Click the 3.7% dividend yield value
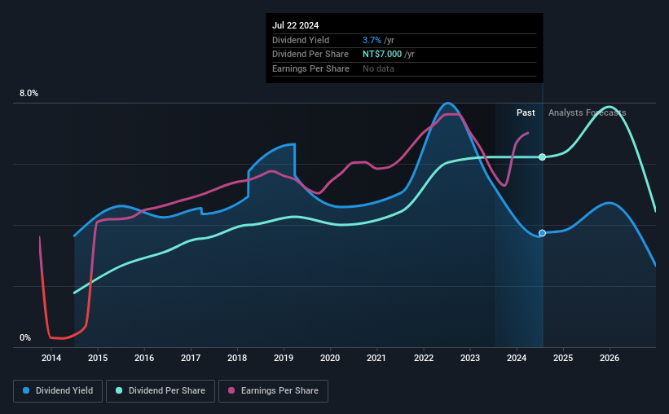This screenshot has width=669, height=414. tap(372, 40)
